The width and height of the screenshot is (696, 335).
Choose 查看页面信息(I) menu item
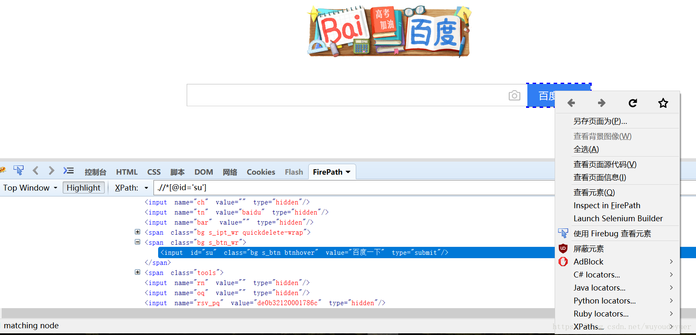pyautogui.click(x=617, y=178)
